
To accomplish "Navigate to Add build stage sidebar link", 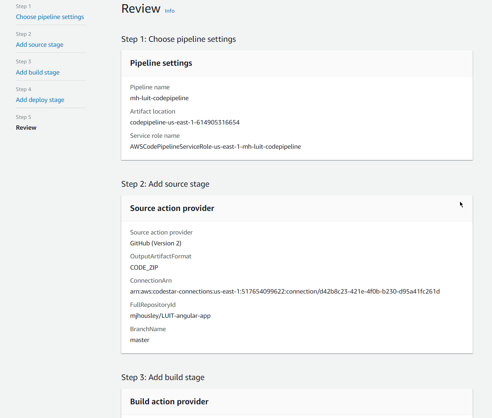I will tap(38, 72).
